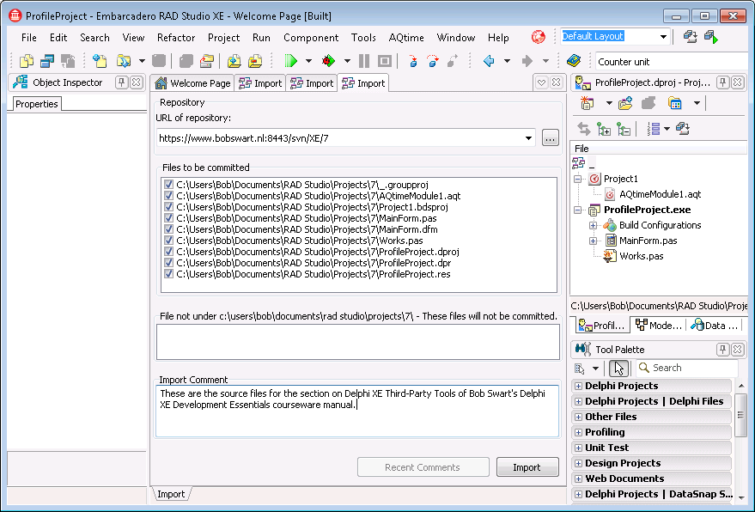Expand the Build Configurations node

click(x=594, y=225)
